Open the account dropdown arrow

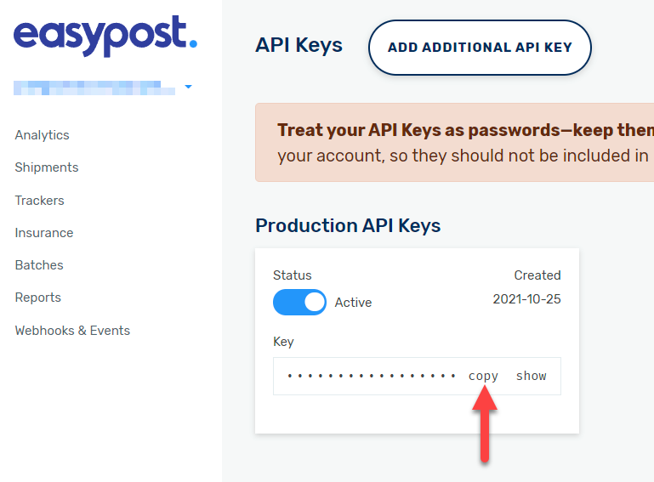click(188, 87)
